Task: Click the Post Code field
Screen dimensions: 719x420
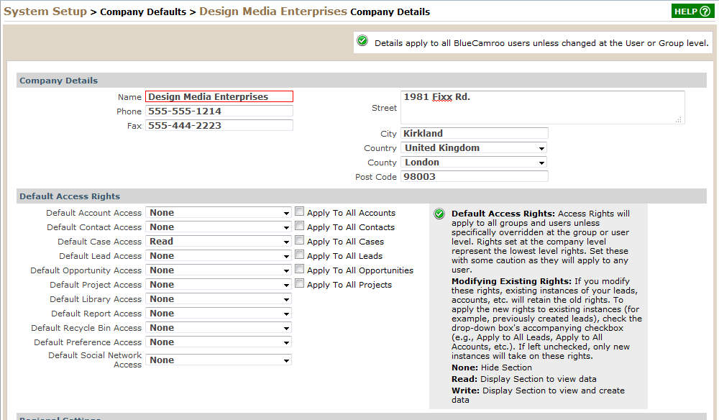Action: (474, 176)
